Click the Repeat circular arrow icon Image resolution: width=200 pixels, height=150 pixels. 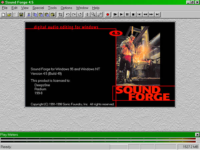[x=80, y=15]
